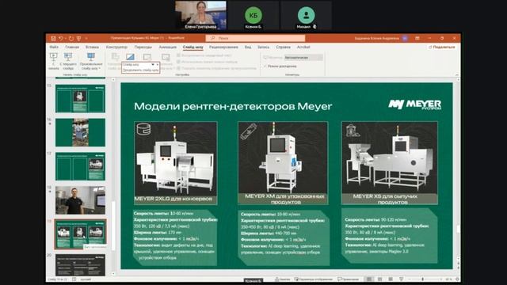The height and width of the screenshot is (285, 507).
Task: Click the search box in the title bar
Action: pos(255,38)
